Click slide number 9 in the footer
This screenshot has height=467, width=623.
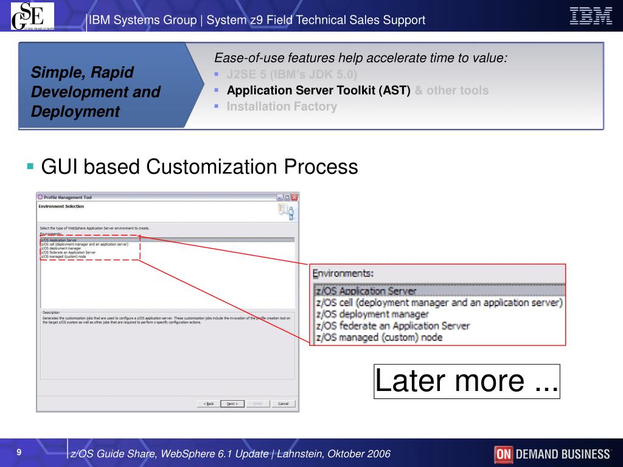coord(19,452)
